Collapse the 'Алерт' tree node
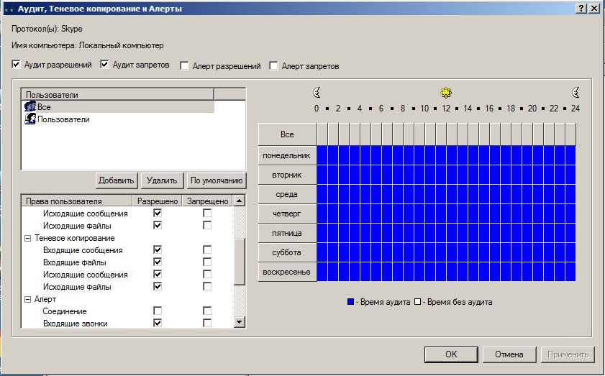The width and height of the screenshot is (605, 376). point(27,299)
